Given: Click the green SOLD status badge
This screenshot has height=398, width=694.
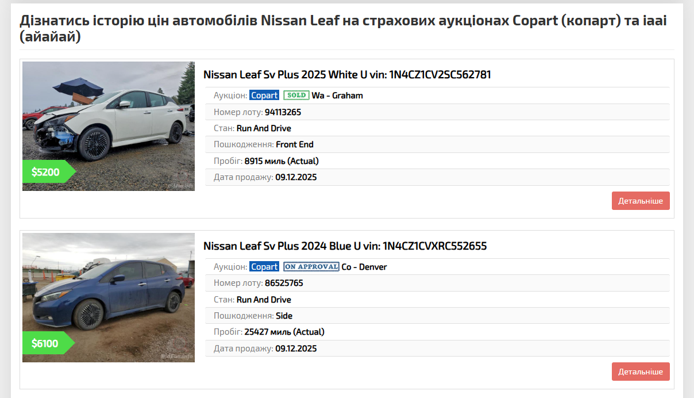Looking at the screenshot, I should point(296,95).
